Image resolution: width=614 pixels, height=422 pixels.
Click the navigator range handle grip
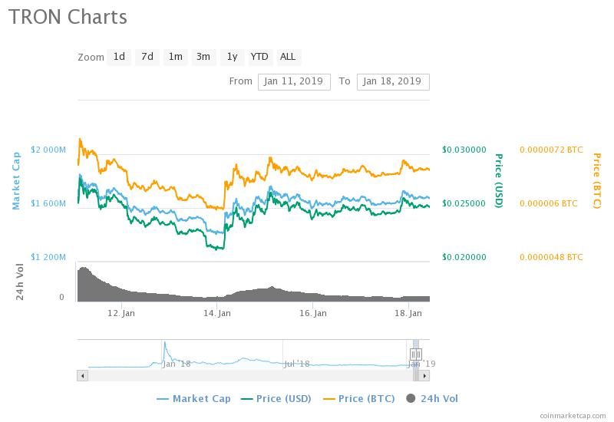tap(416, 354)
